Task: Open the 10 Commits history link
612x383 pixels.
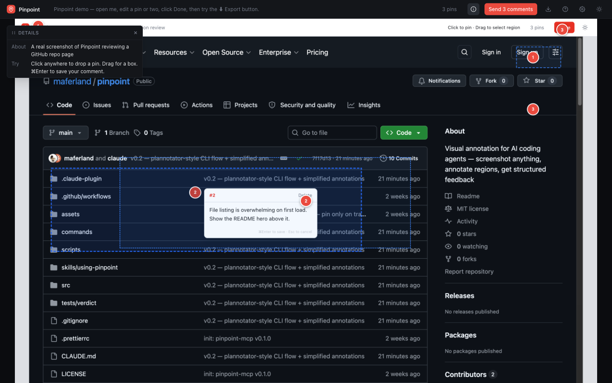Action: tap(399, 158)
